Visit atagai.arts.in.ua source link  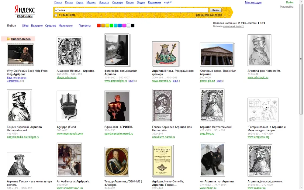point(67,78)
